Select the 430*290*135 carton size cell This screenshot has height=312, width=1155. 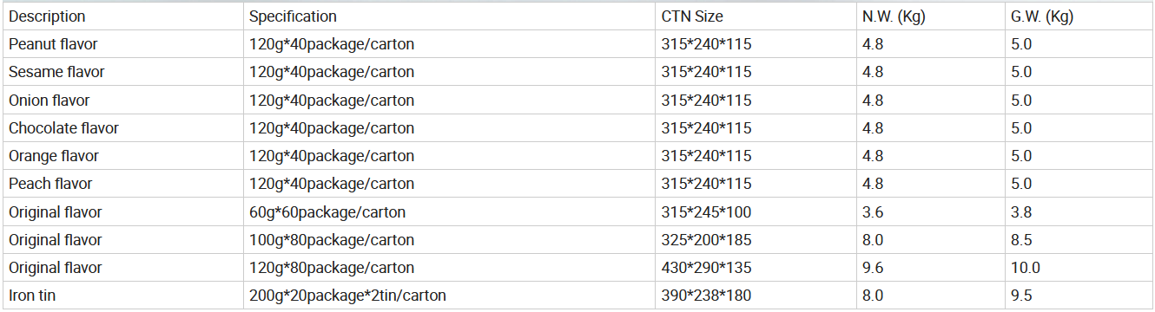tap(755, 268)
